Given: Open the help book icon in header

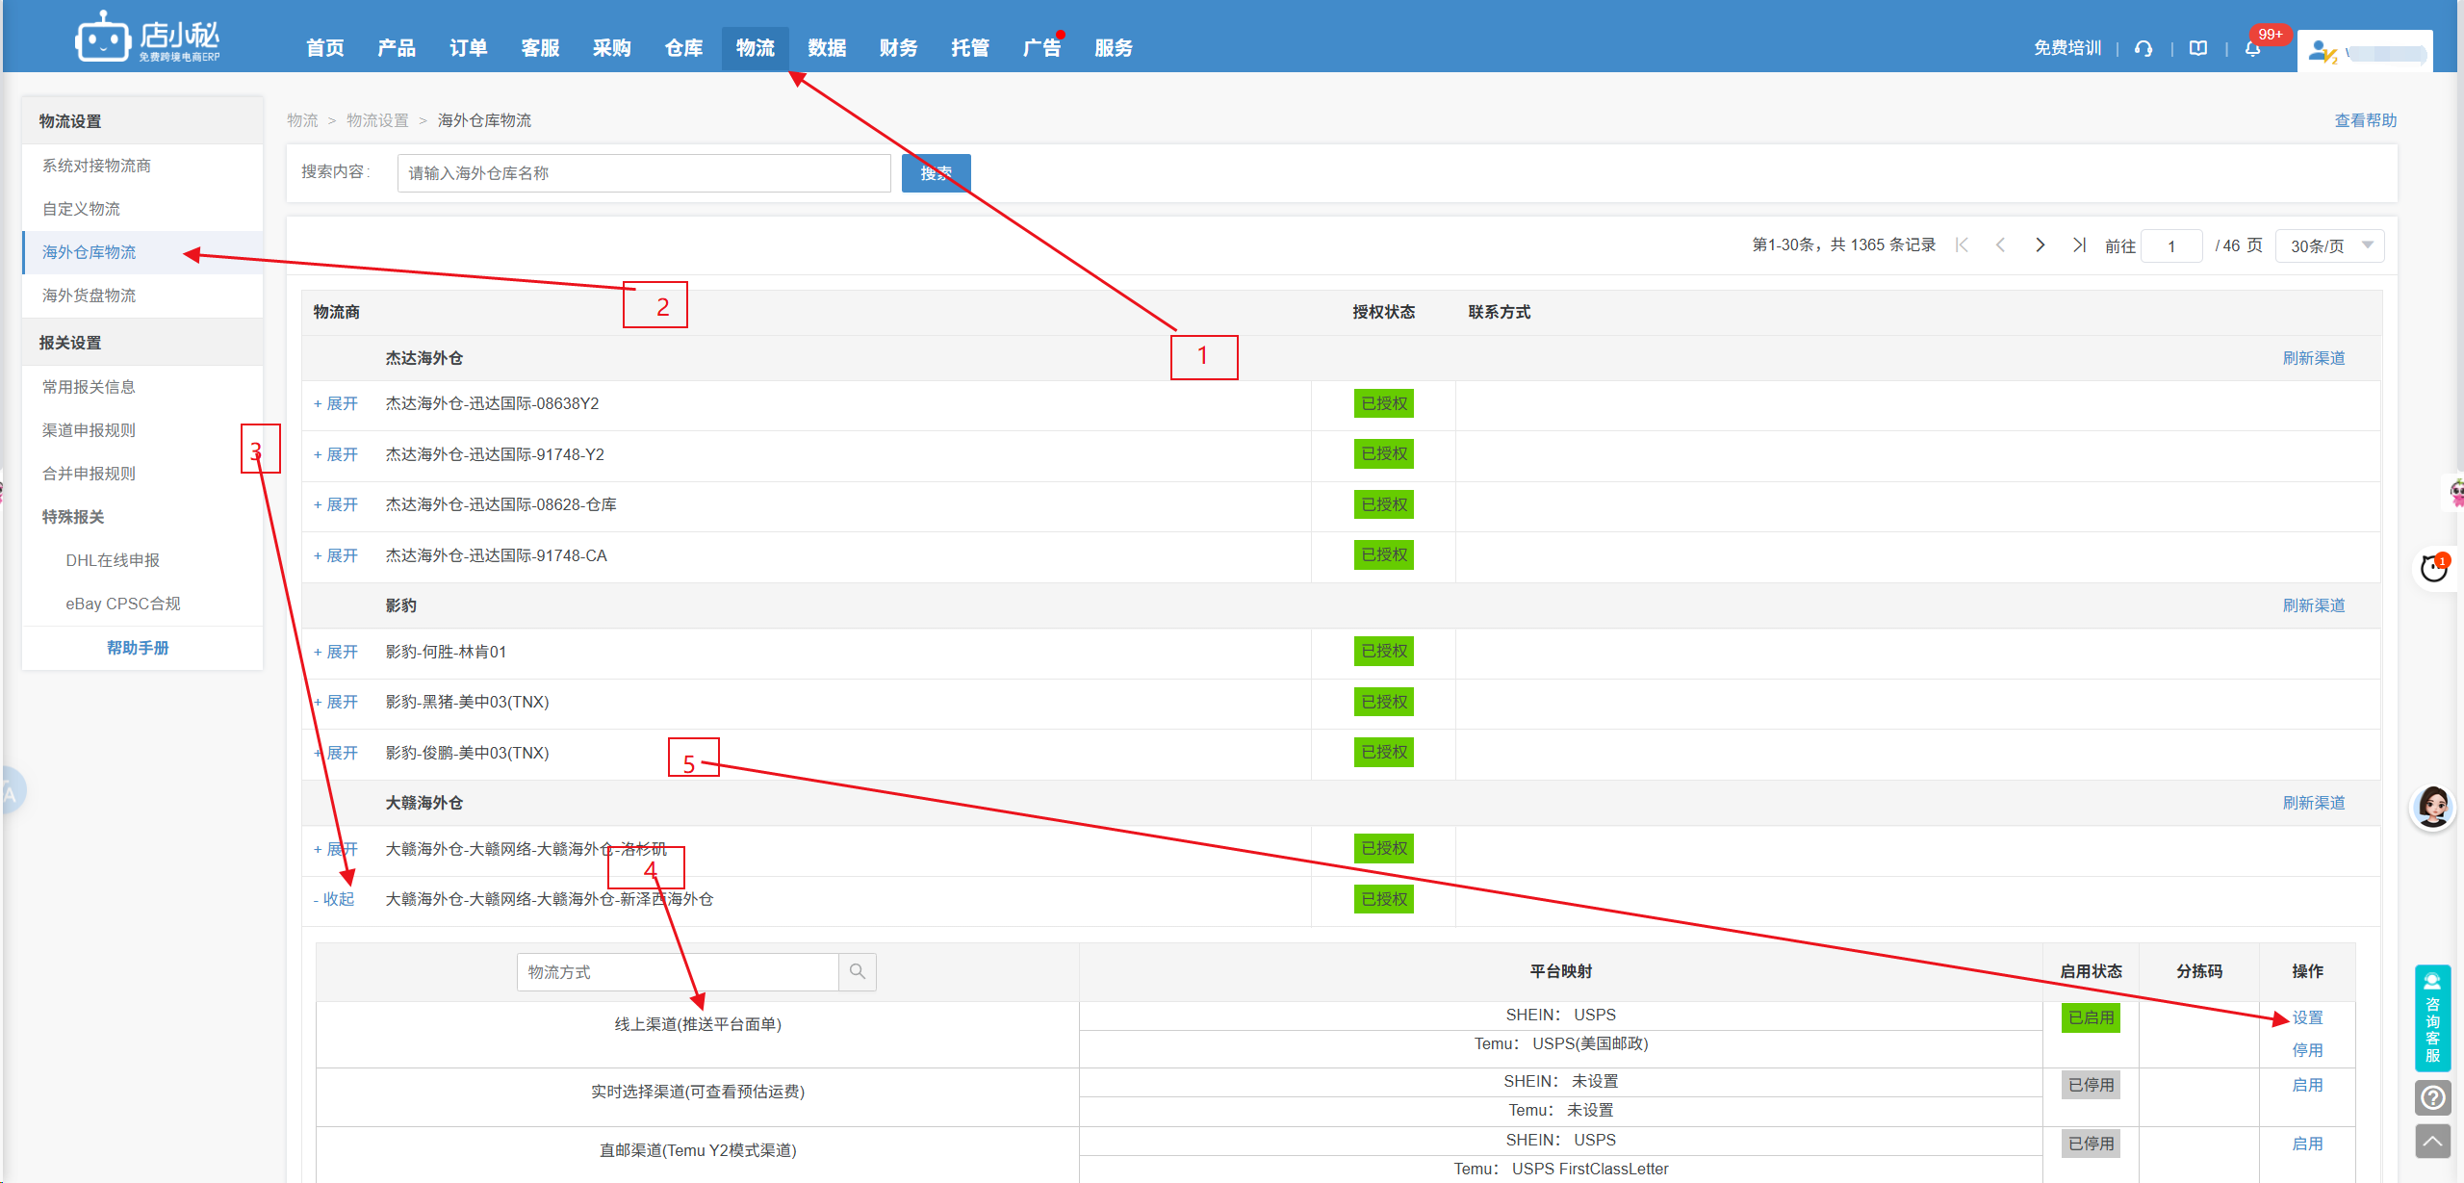Looking at the screenshot, I should [x=2198, y=48].
